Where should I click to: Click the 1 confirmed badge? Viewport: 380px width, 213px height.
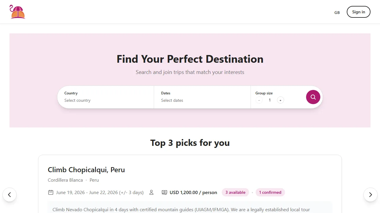click(270, 192)
